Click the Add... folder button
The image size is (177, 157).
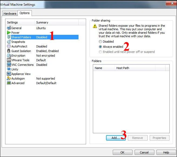pyautogui.click(x=116, y=138)
